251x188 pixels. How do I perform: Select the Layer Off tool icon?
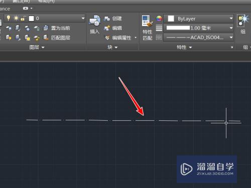click(x=9, y=28)
